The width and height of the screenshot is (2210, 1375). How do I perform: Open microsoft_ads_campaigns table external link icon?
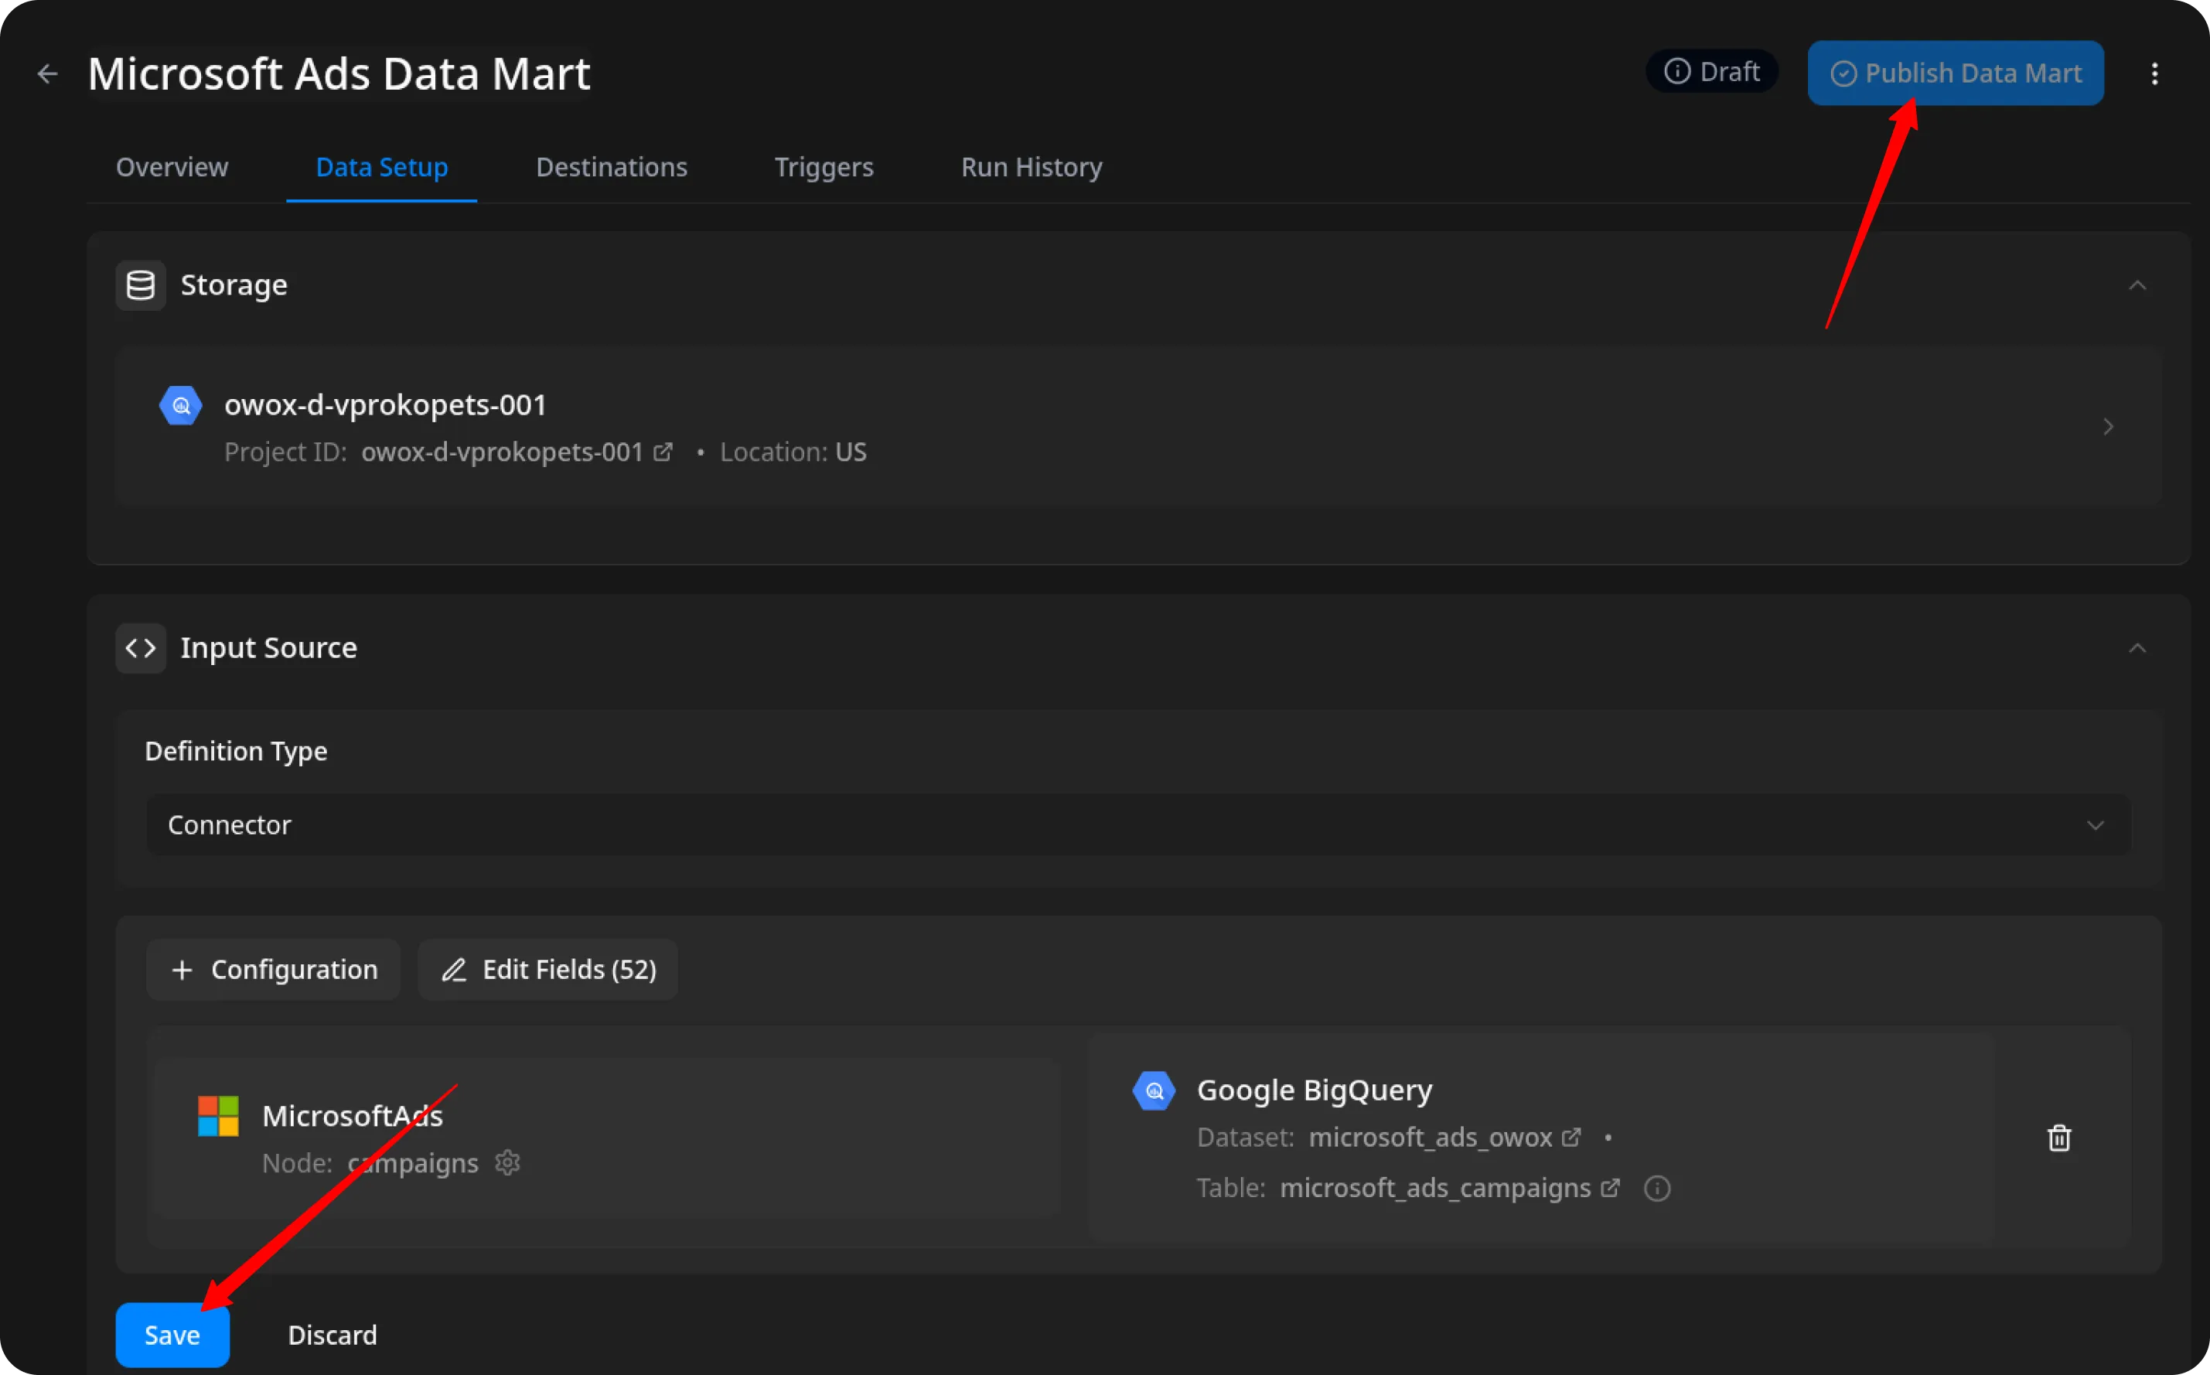1610,1188
